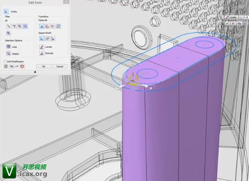Confirm with the OK button
Screen dimensions: 249x181
tap(44, 67)
